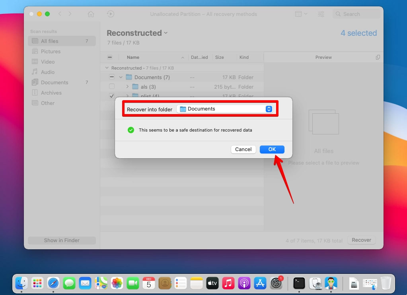The image size is (407, 295).
Task: Open Finder from the Dock
Action: pyautogui.click(x=21, y=283)
